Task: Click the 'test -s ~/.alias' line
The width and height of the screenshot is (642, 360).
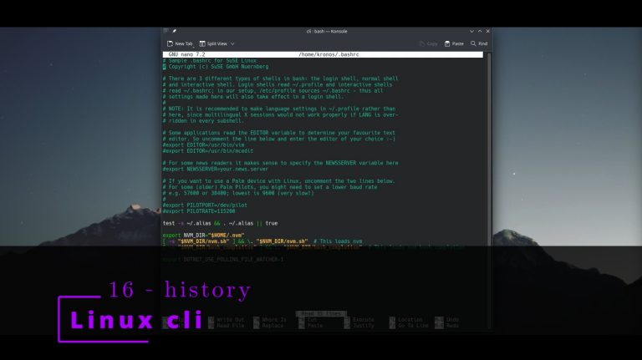Action: 221,223
